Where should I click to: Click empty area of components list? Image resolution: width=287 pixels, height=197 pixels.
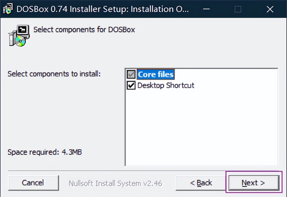201,128
